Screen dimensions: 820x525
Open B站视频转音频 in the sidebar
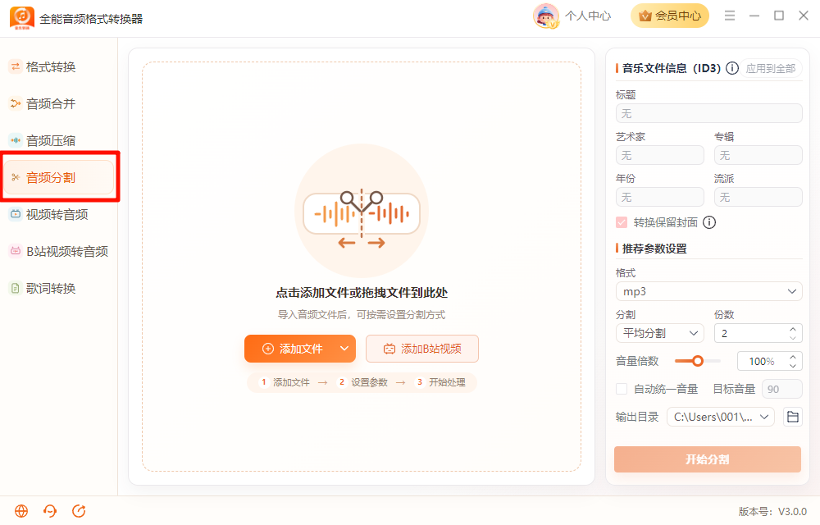point(67,252)
